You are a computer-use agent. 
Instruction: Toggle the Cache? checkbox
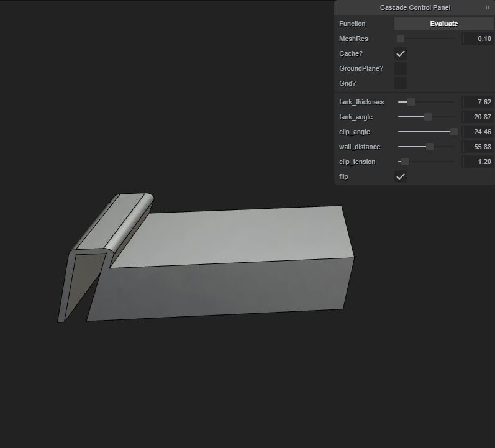[401, 53]
